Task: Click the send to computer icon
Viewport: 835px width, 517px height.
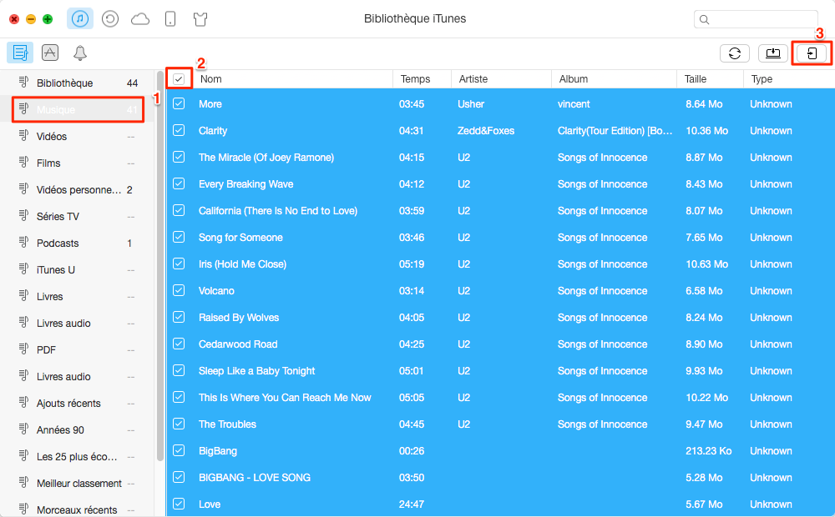Action: [772, 53]
